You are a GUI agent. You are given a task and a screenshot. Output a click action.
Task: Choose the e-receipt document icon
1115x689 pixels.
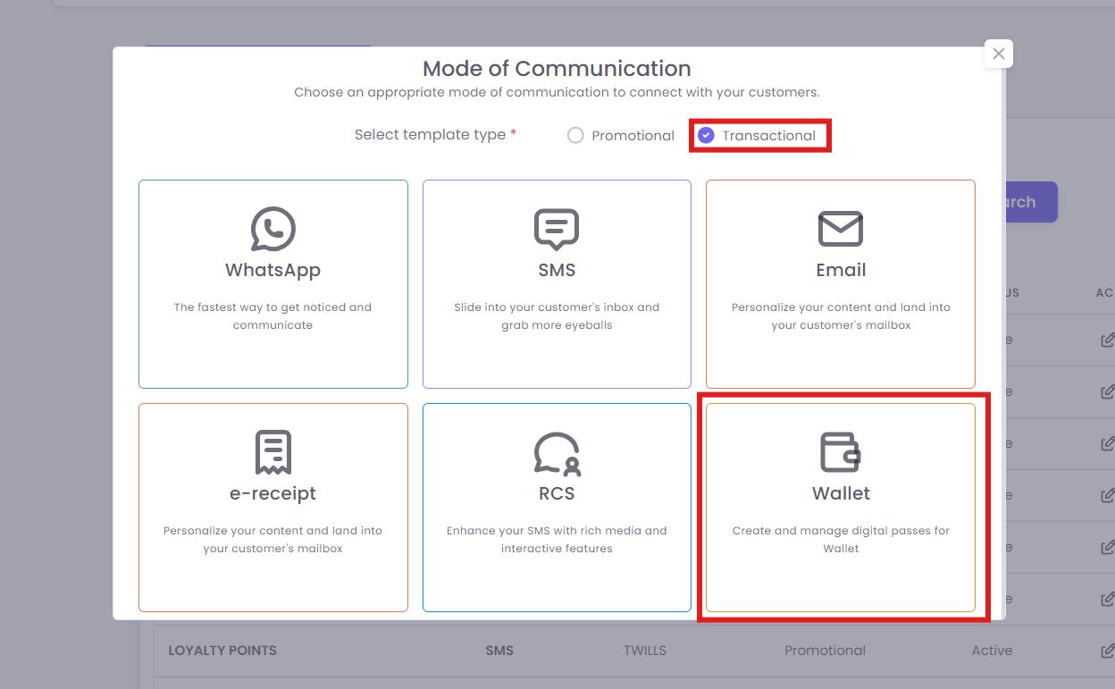pyautogui.click(x=272, y=452)
